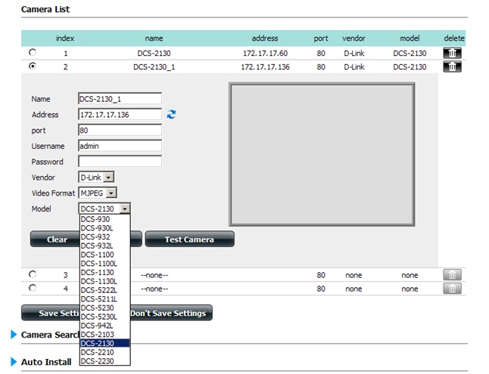Click disabled trash icon in row 4
Viewport: 489px width, 374px height.
(452, 289)
